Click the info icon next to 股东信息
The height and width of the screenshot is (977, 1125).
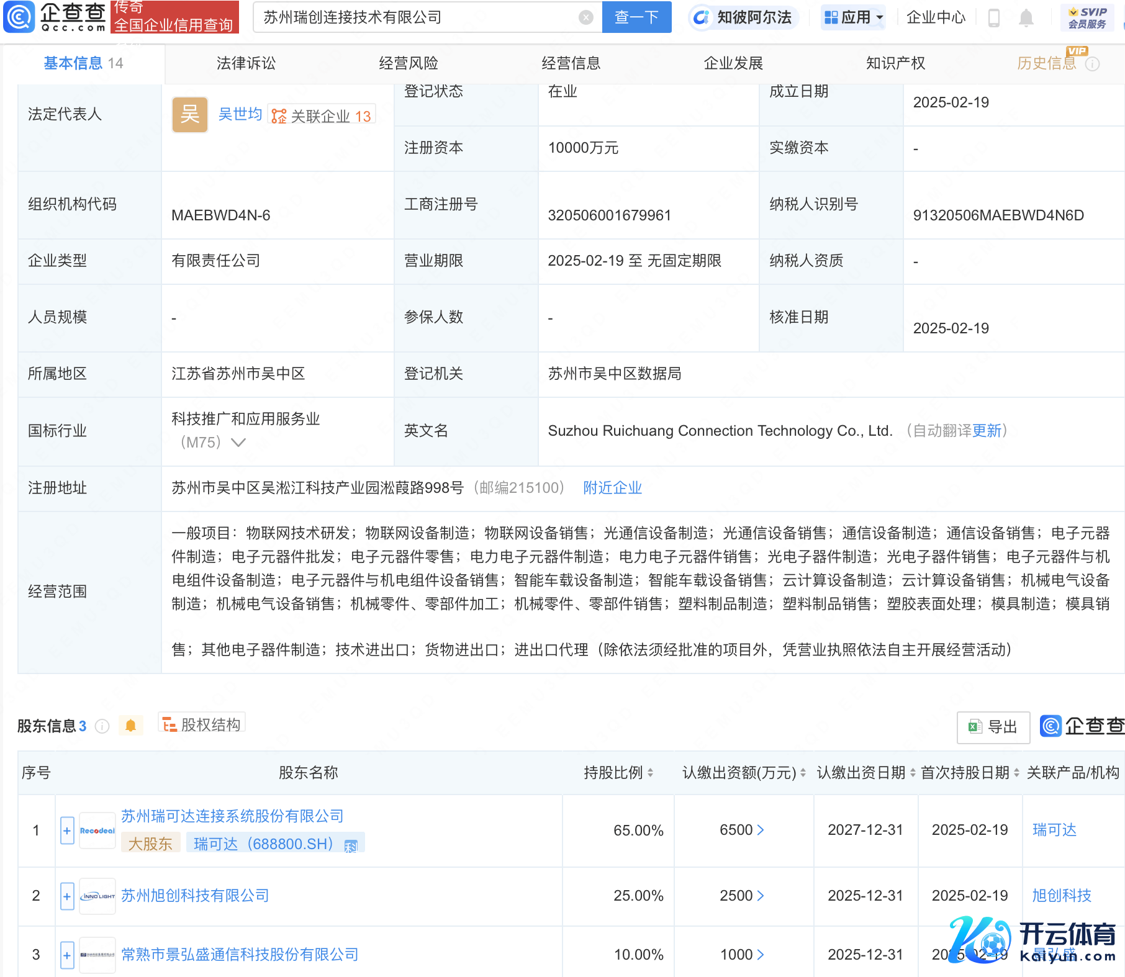pos(102,726)
